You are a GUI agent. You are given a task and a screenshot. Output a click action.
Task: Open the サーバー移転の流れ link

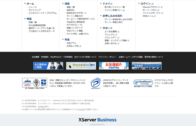click(114, 22)
